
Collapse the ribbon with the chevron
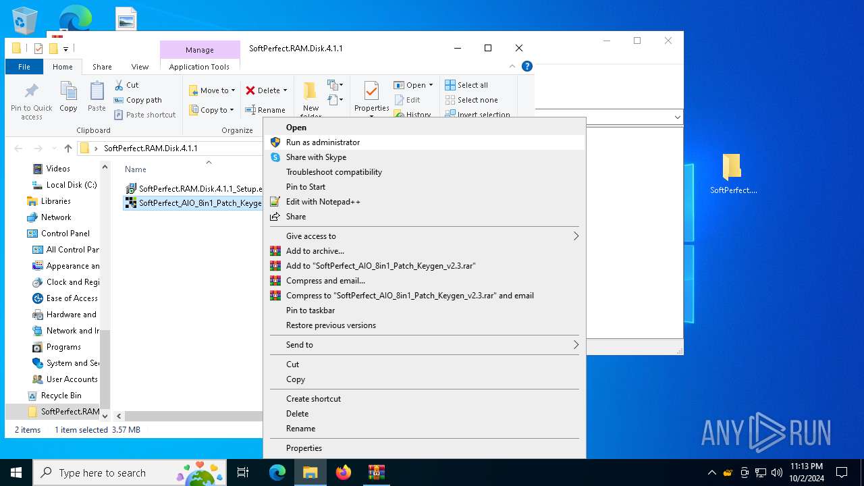512,66
